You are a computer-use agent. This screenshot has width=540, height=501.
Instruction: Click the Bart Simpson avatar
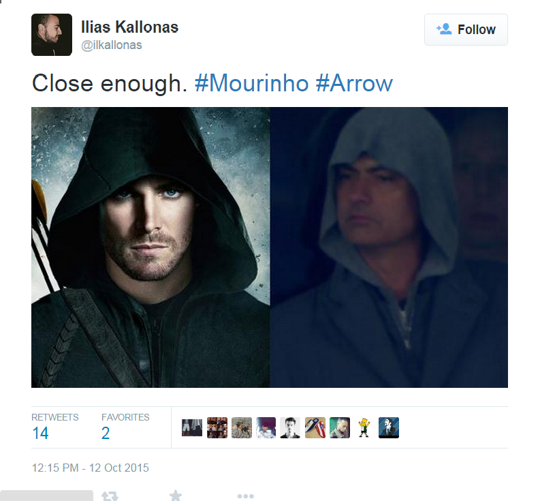click(x=364, y=427)
